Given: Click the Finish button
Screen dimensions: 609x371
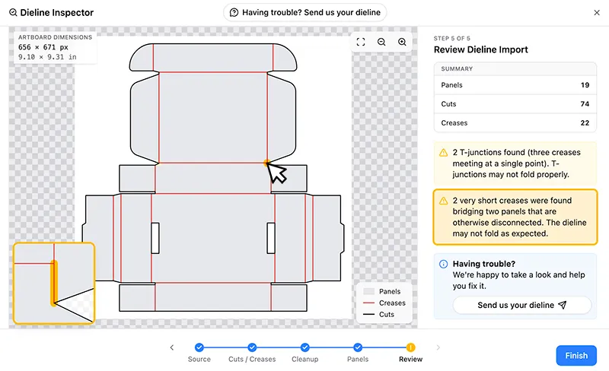Looking at the screenshot, I should 576,356.
